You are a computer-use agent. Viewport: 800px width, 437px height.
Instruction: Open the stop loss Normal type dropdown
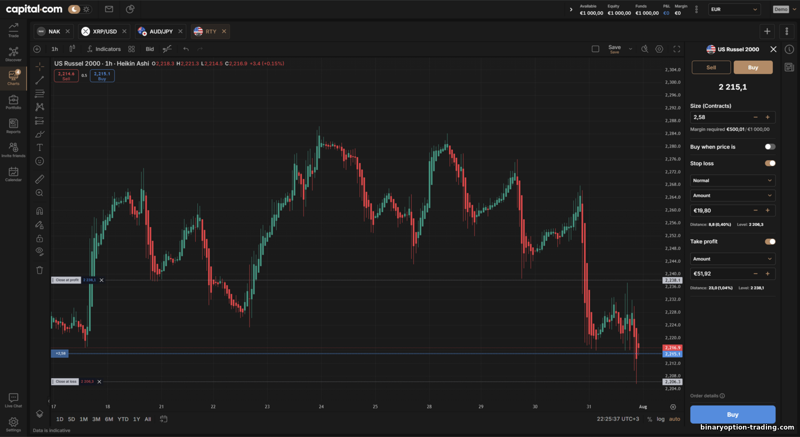coord(732,181)
